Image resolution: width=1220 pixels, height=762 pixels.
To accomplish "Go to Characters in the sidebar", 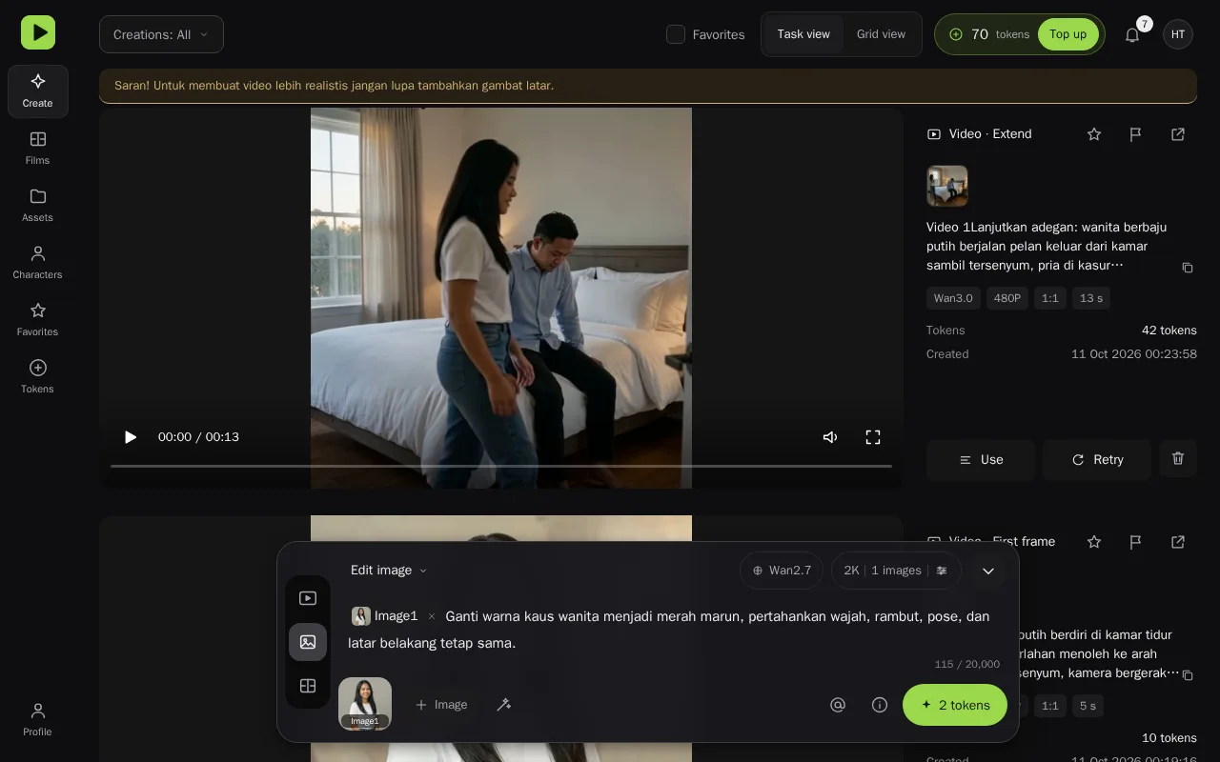I will [x=38, y=262].
